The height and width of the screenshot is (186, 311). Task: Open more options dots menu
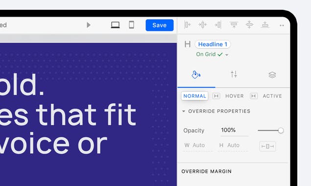tap(282, 25)
